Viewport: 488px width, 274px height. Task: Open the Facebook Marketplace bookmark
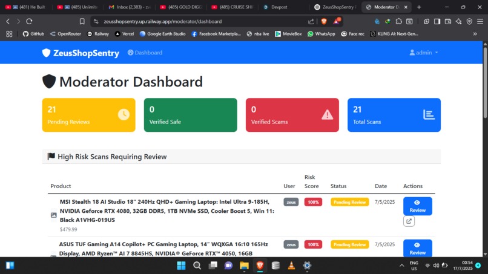[216, 34]
